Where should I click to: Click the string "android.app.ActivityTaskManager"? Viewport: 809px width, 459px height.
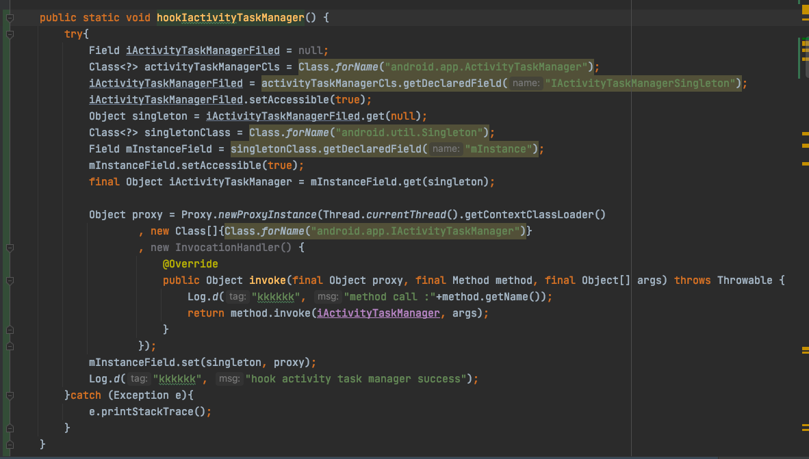click(486, 67)
